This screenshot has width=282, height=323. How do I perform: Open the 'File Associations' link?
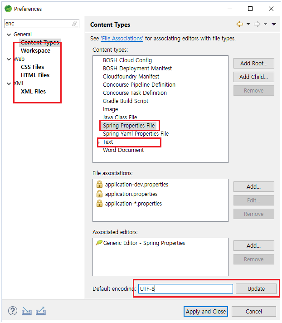click(122, 39)
